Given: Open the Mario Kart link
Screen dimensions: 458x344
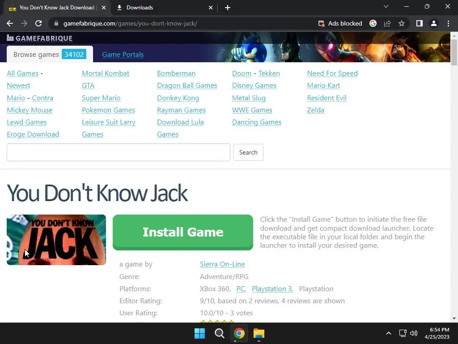Looking at the screenshot, I should coord(323,86).
